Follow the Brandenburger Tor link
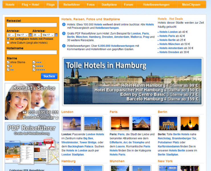The width and height of the screenshot is (211, 171). 184,138
